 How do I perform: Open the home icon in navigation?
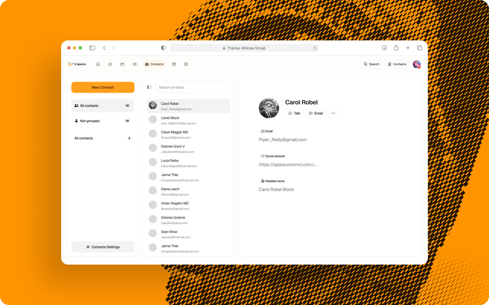click(x=98, y=64)
